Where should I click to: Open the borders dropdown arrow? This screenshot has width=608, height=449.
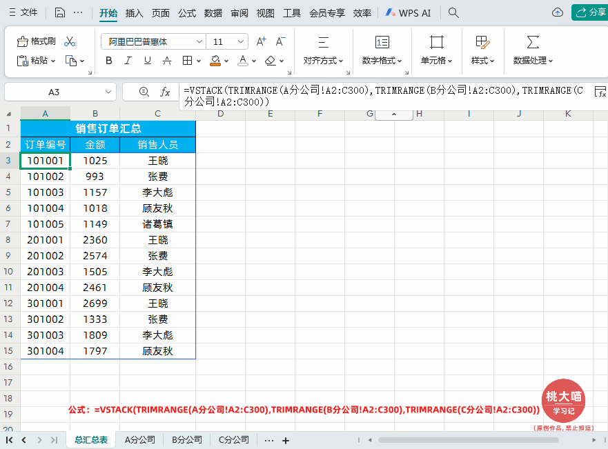pos(199,61)
